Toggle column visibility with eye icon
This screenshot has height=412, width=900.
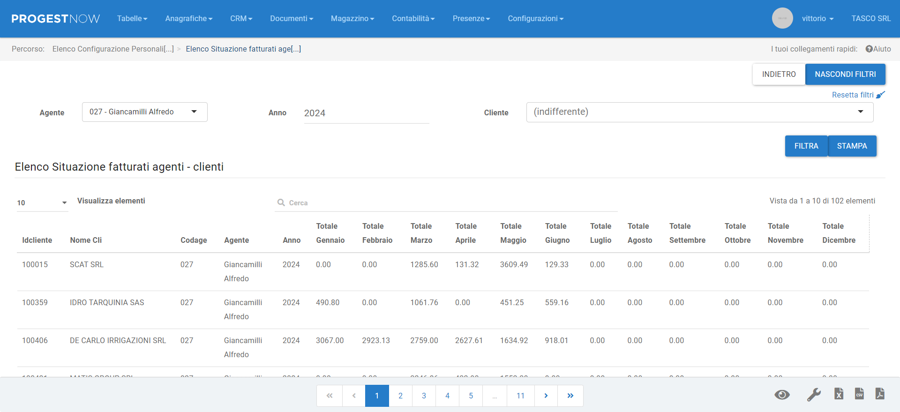782,395
